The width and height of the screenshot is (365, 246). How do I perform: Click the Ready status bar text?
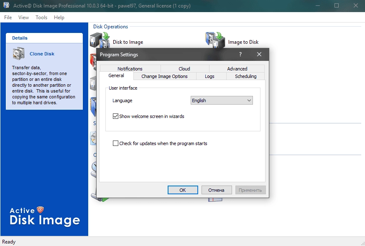pyautogui.click(x=9, y=242)
